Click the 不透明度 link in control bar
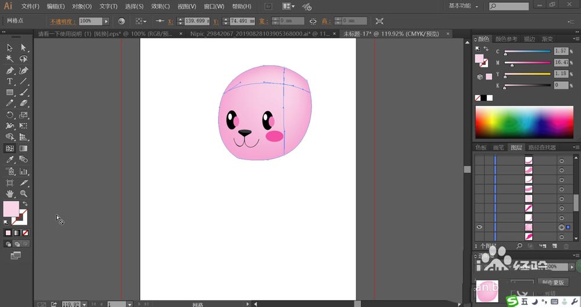The image size is (581, 307). pyautogui.click(x=60, y=21)
